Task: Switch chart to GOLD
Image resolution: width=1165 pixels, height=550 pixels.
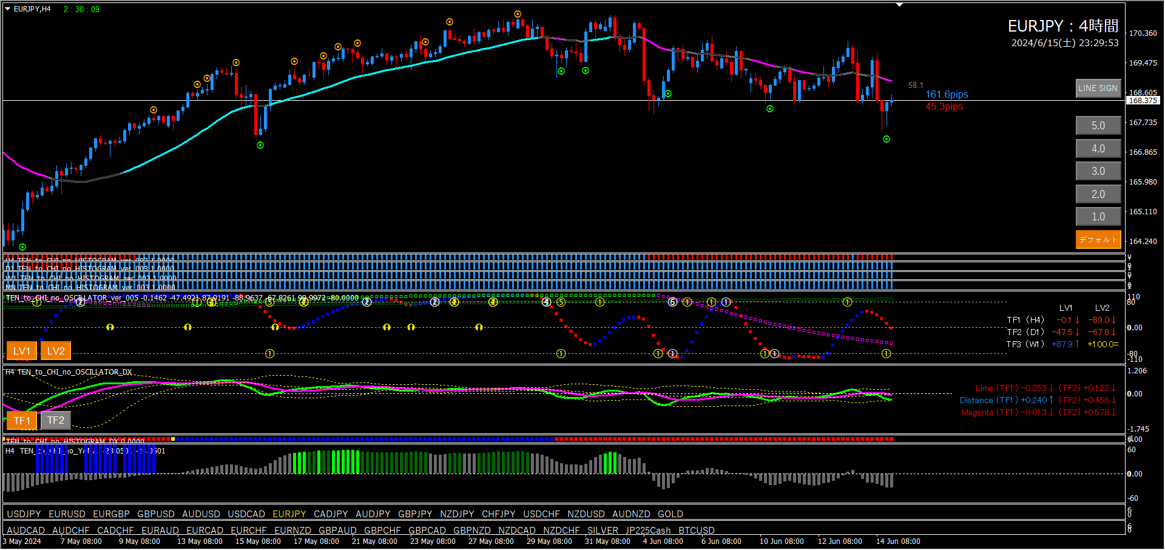Action: (670, 514)
